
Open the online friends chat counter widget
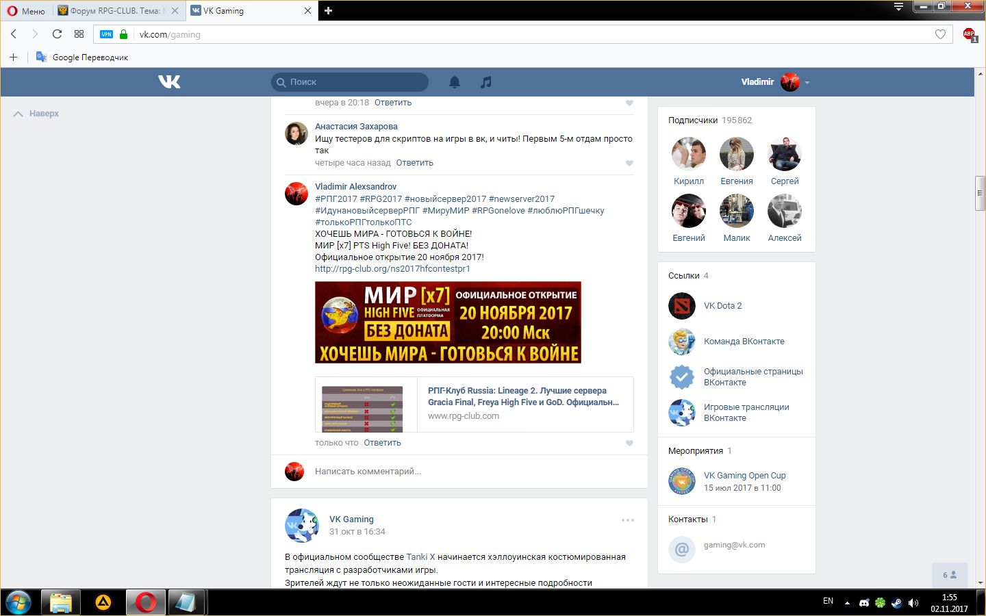coord(950,575)
